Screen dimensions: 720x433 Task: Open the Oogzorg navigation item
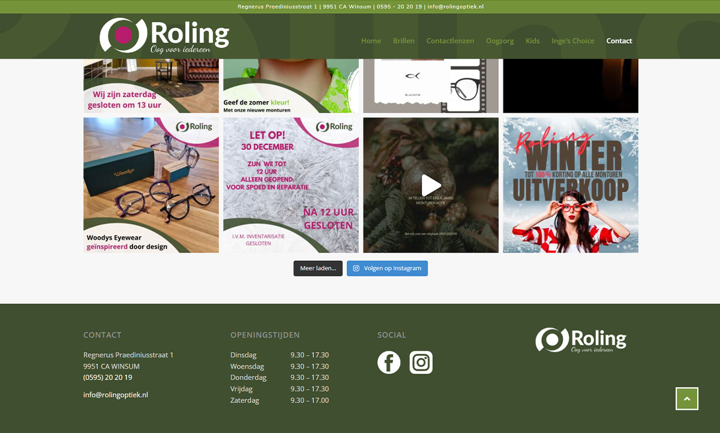500,41
